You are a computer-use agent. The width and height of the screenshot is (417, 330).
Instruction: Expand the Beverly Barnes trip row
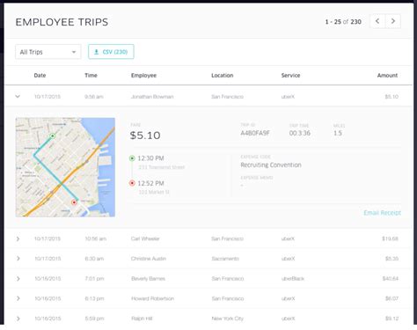18,278
